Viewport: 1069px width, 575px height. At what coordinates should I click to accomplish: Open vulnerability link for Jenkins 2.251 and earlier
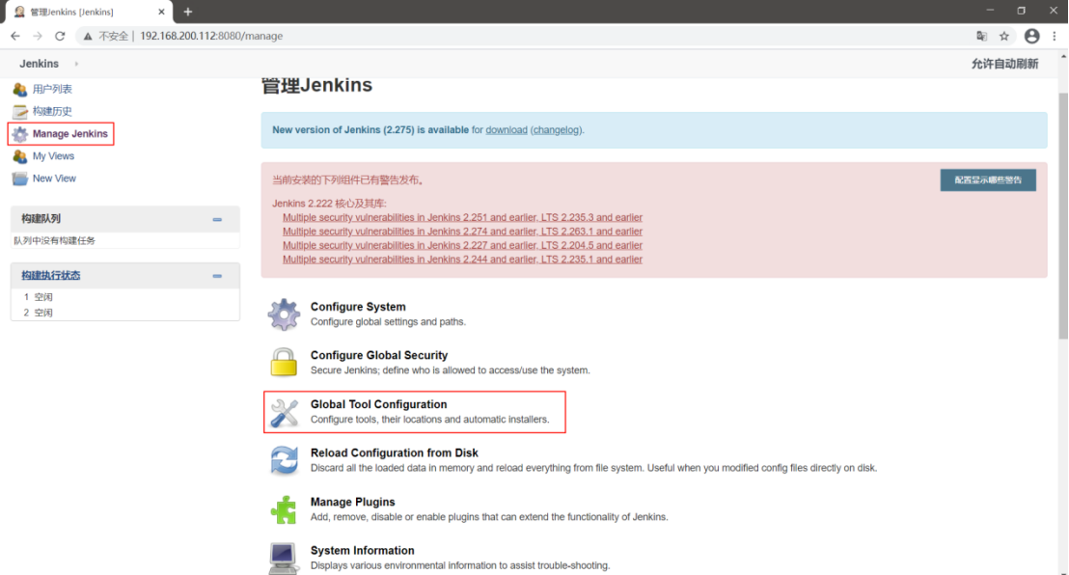(x=462, y=218)
